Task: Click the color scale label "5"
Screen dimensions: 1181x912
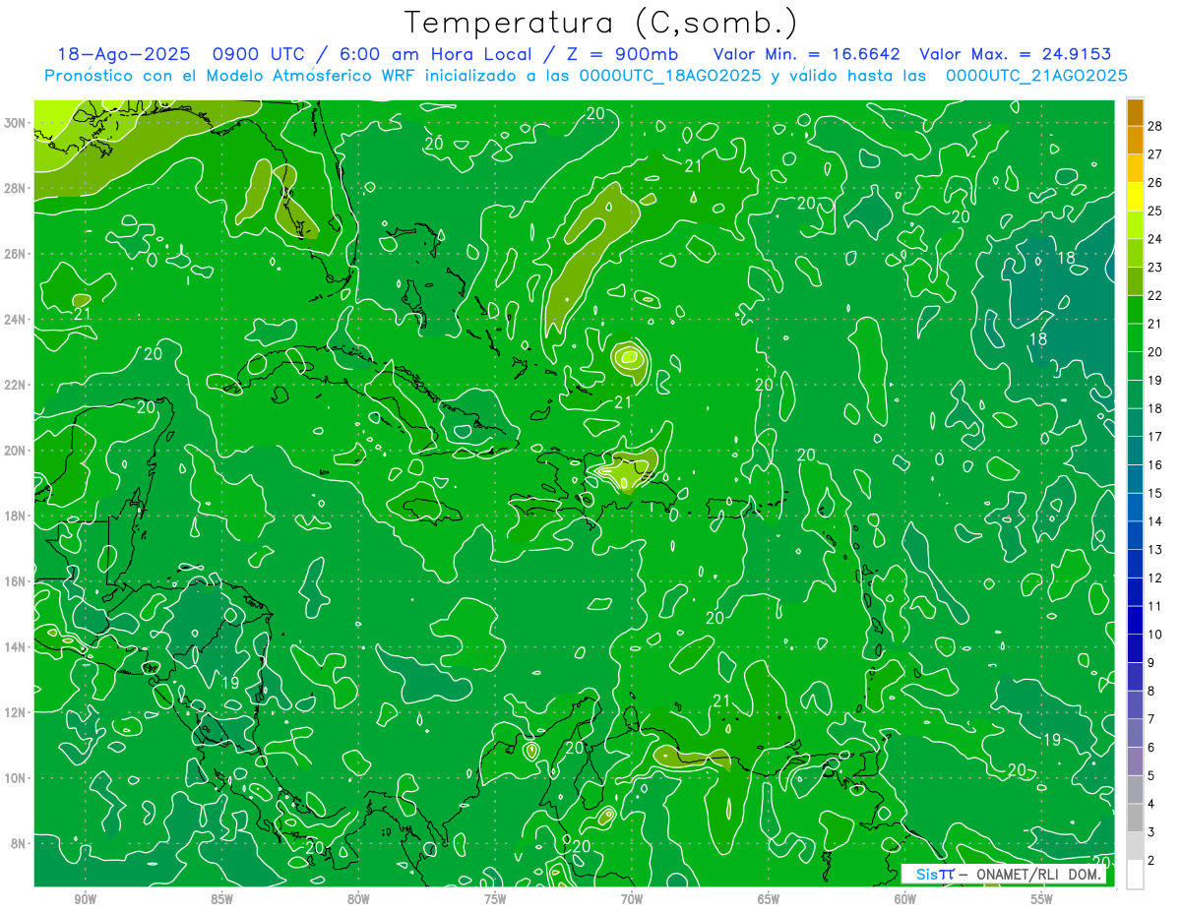Action: 1151,775
